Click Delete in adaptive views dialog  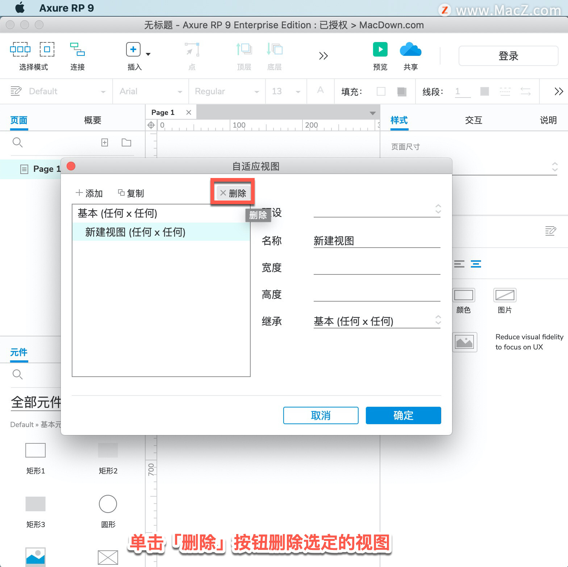pos(233,193)
